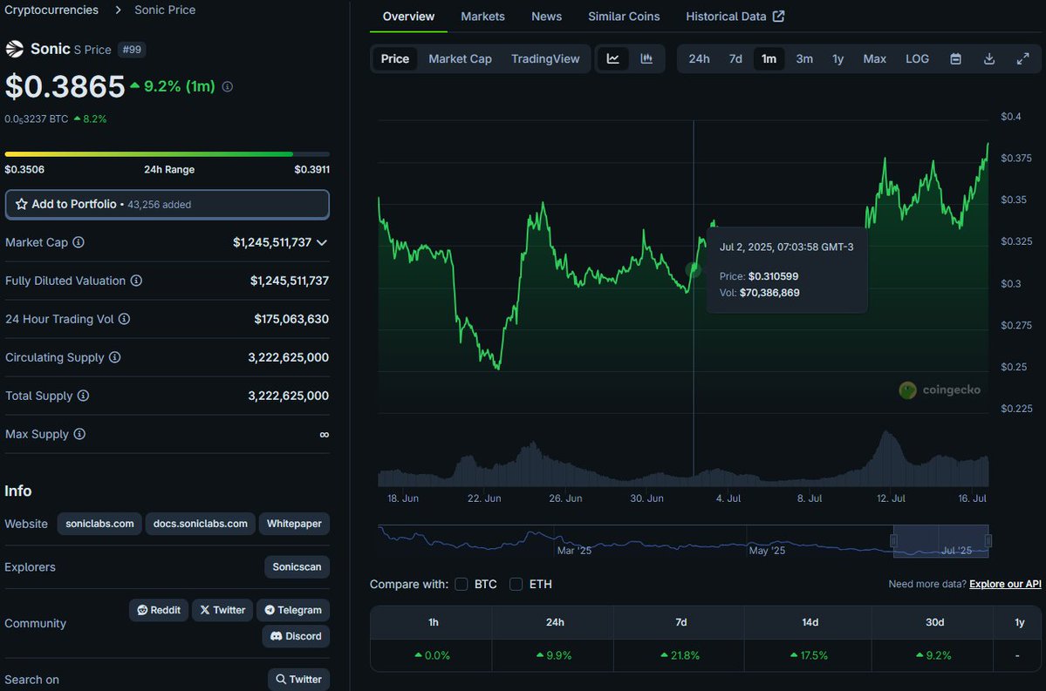Check the ETH compare checkbox
Screen dimensions: 1046x691
click(x=516, y=584)
